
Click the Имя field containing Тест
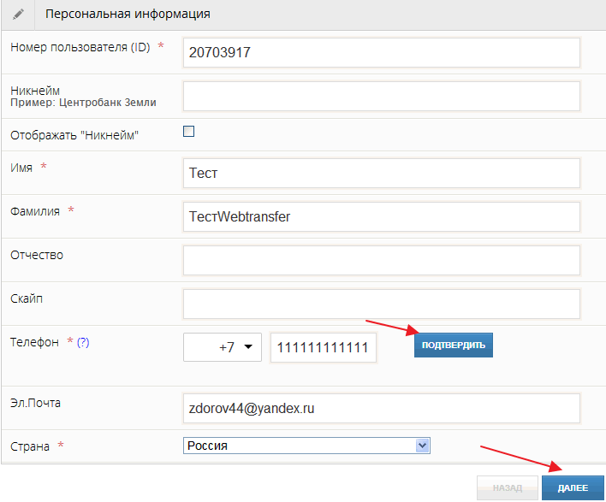pos(382,173)
